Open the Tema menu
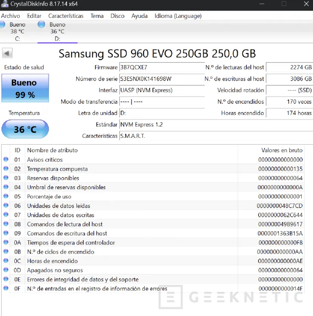The height and width of the screenshot is (316, 313). [x=97, y=16]
